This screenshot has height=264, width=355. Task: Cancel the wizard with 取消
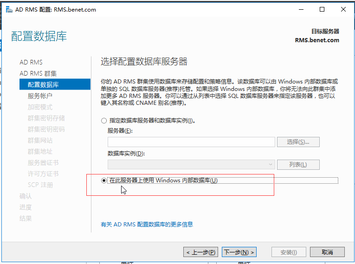tap(327, 252)
